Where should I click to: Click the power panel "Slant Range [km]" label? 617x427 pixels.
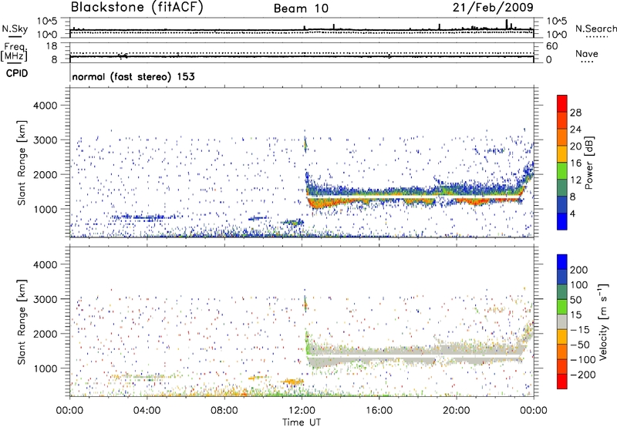[x=22, y=163]
